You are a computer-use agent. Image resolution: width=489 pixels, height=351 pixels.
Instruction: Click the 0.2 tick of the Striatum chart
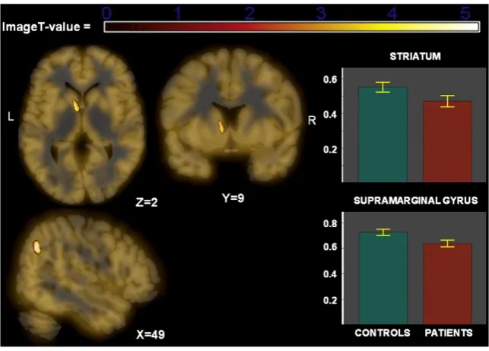330,150
